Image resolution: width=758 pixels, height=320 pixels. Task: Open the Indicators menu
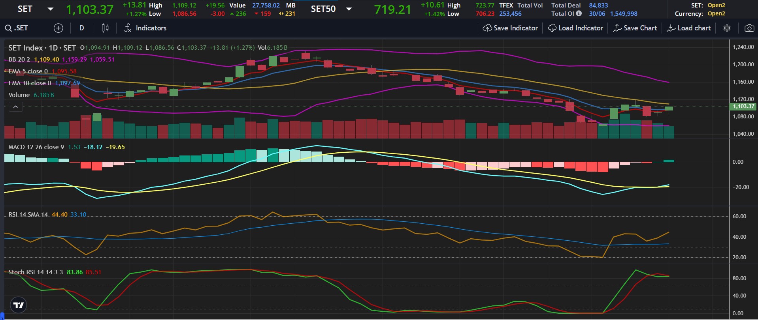(x=145, y=28)
